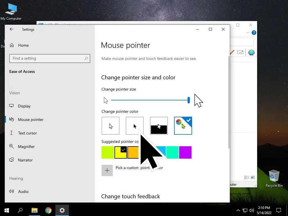The height and width of the screenshot is (216, 288).
Task: Pick the turquoise suggested pointer color
Action: [172, 152]
